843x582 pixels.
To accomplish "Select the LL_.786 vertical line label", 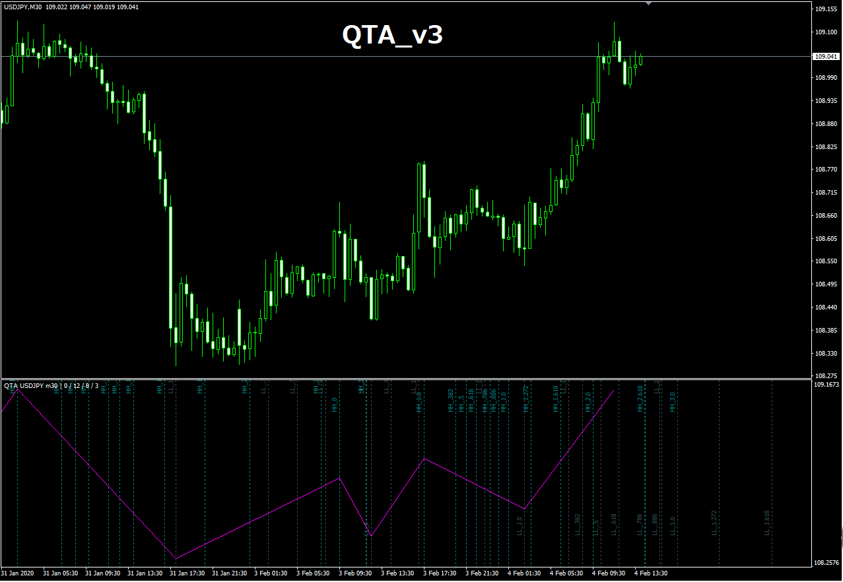I will tap(640, 525).
